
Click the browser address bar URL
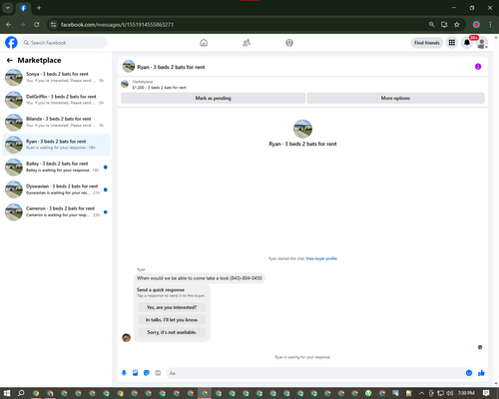(117, 25)
